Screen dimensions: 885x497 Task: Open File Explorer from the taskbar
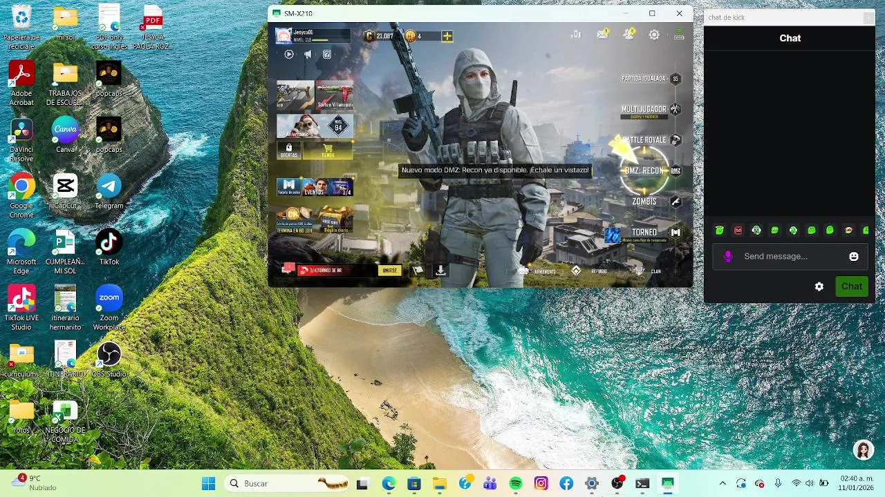[440, 484]
